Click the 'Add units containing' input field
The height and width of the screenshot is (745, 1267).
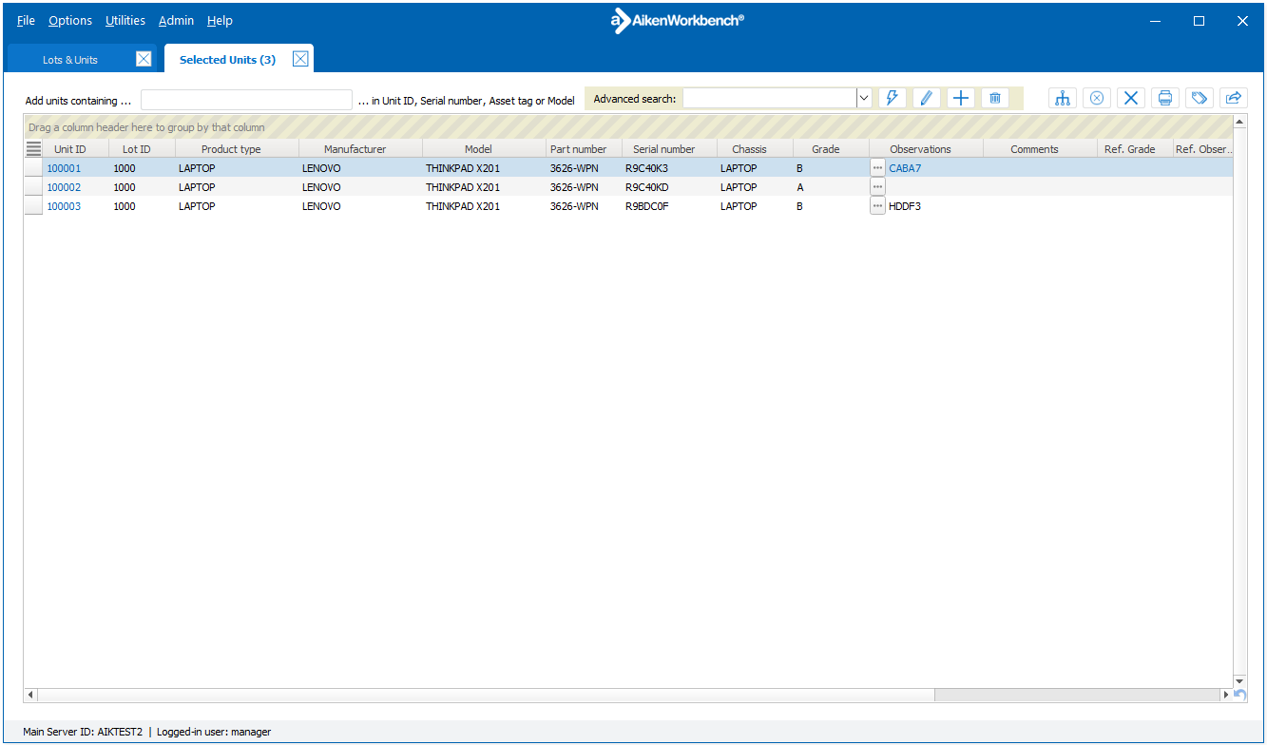[x=246, y=100]
